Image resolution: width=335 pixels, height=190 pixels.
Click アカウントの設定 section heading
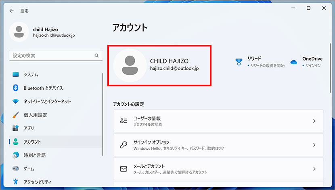(x=129, y=104)
